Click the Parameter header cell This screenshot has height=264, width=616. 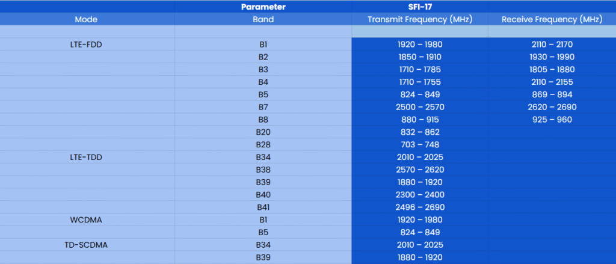(x=263, y=7)
